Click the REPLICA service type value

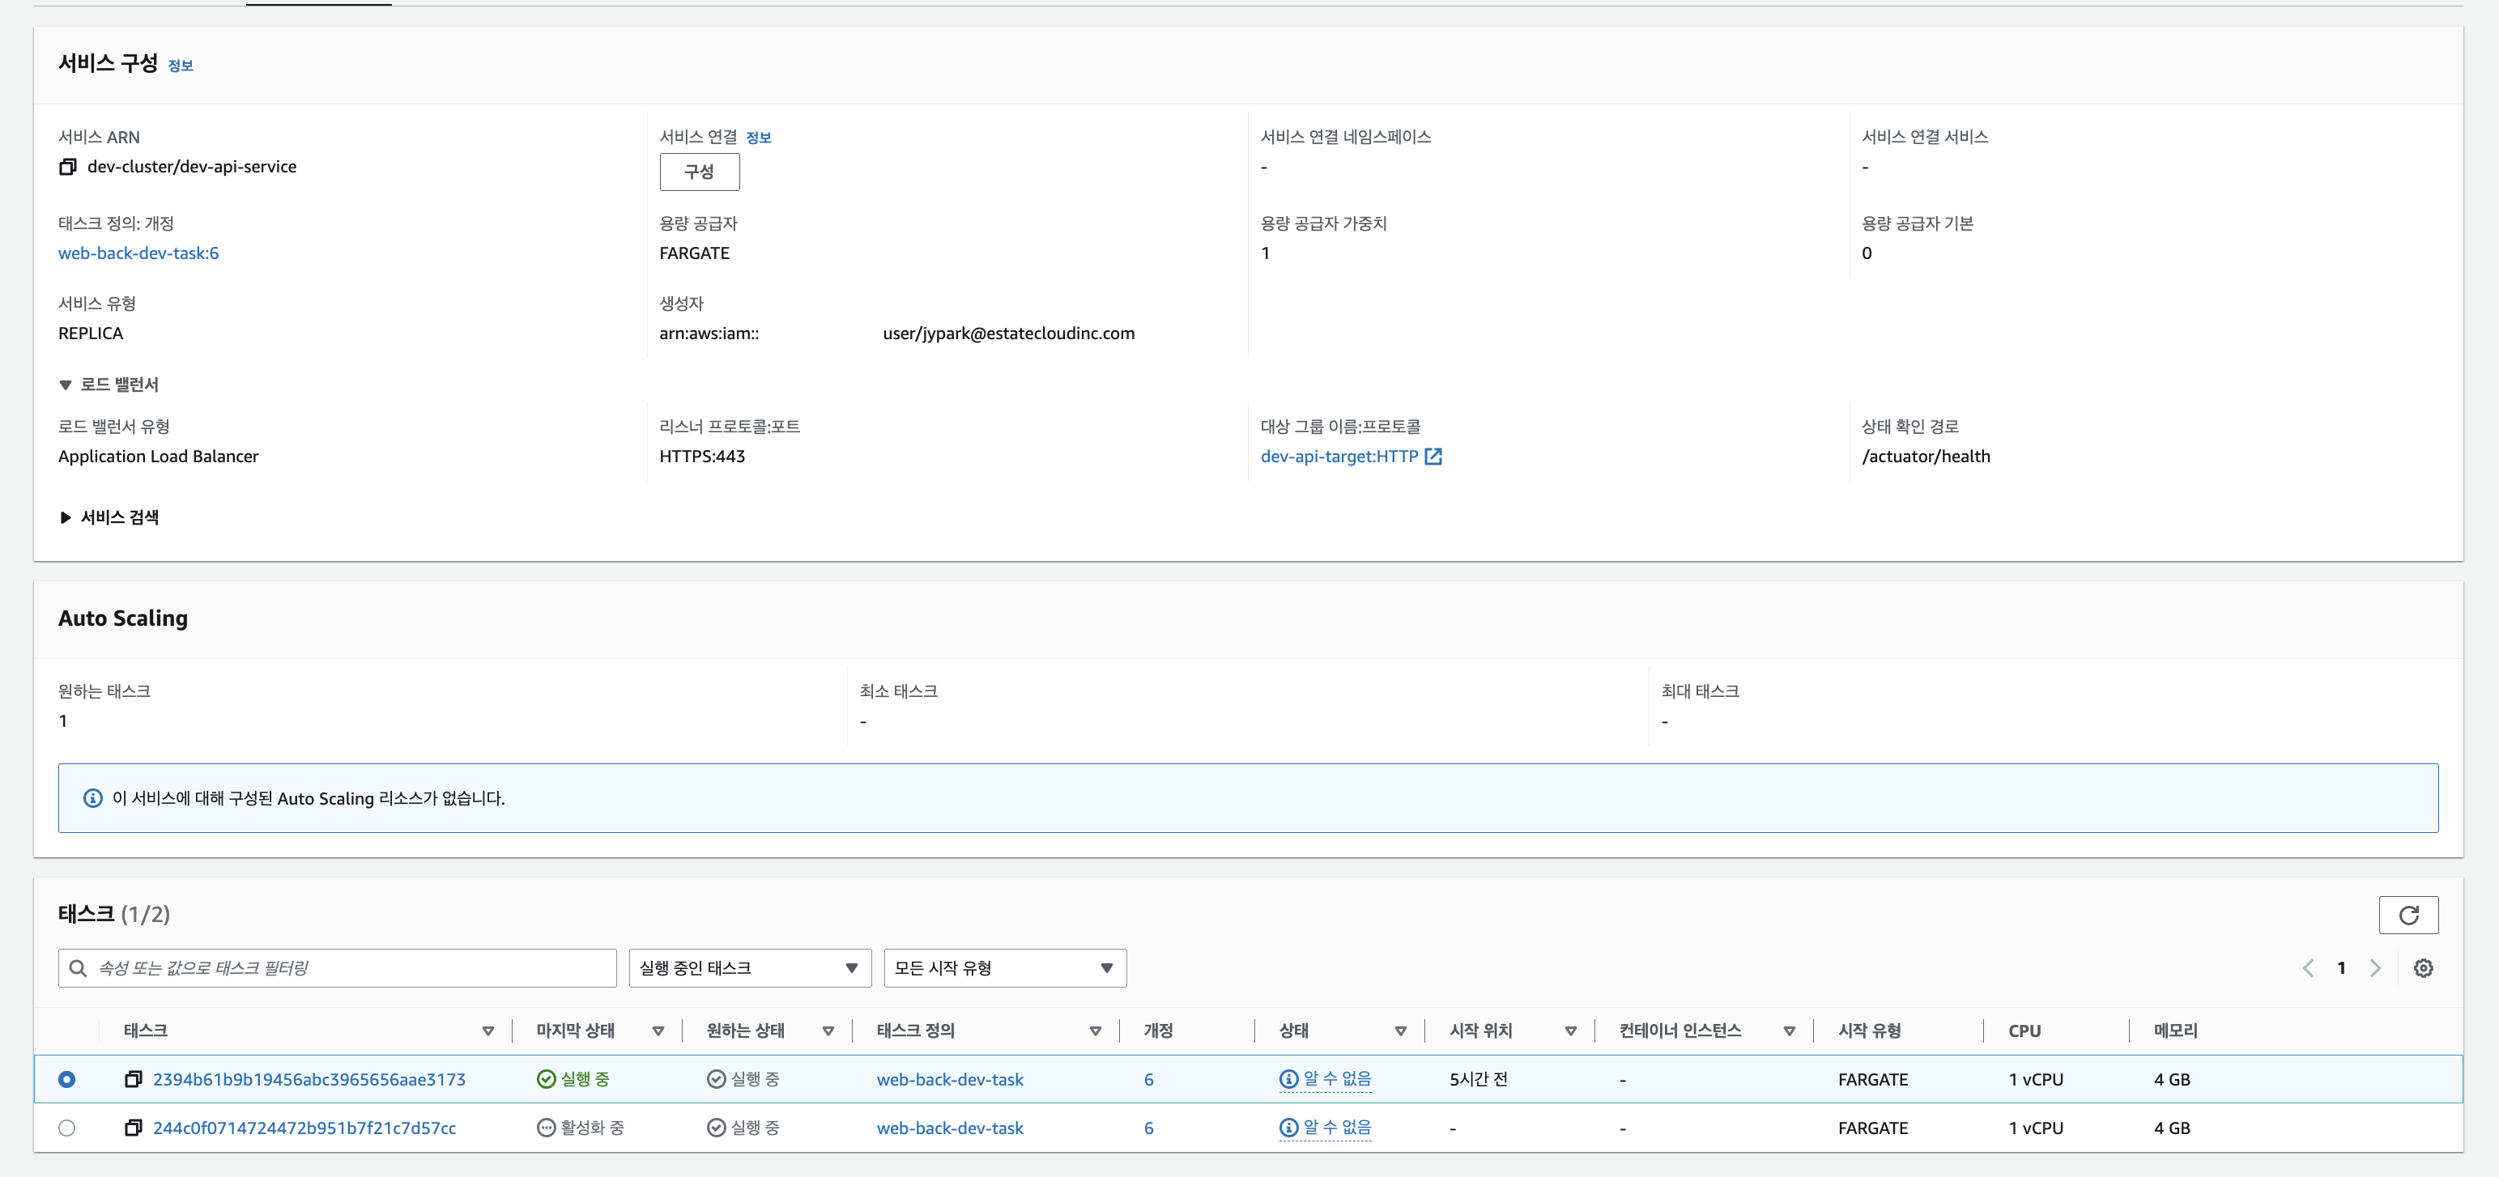(90, 334)
